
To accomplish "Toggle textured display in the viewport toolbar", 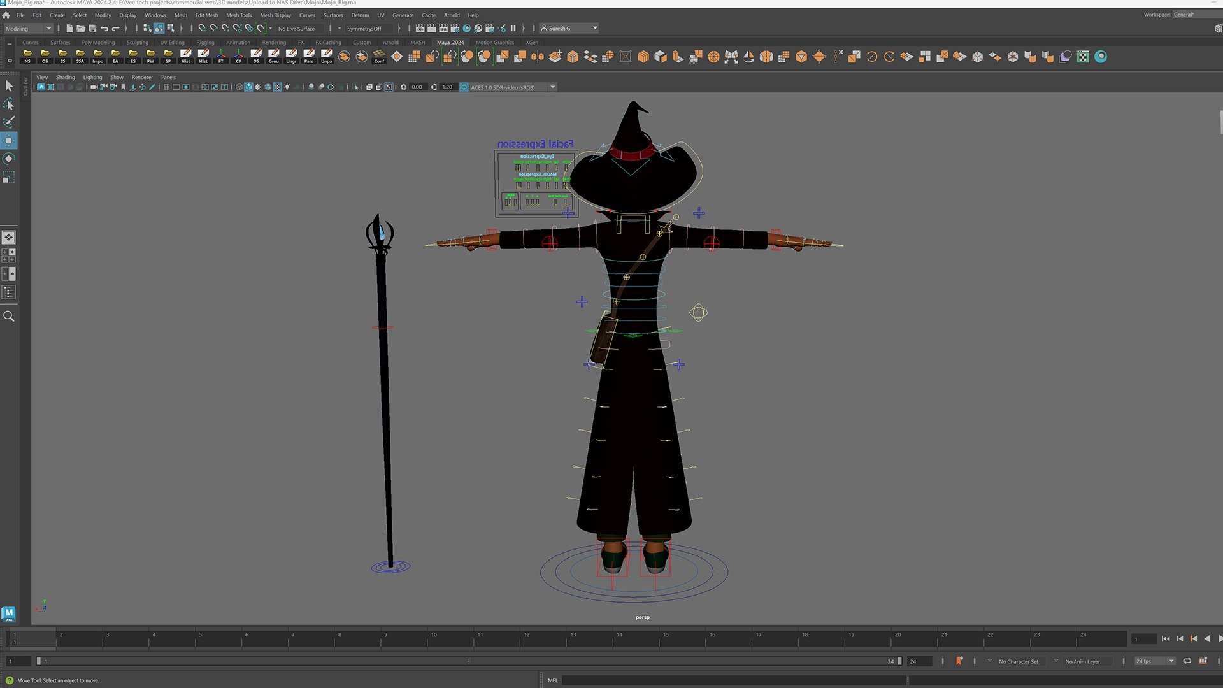I will [x=277, y=87].
